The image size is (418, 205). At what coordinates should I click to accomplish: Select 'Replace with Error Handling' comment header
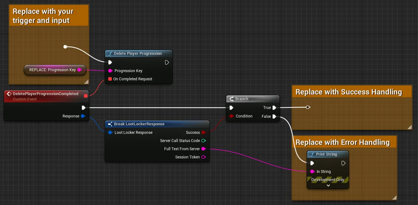(x=344, y=142)
